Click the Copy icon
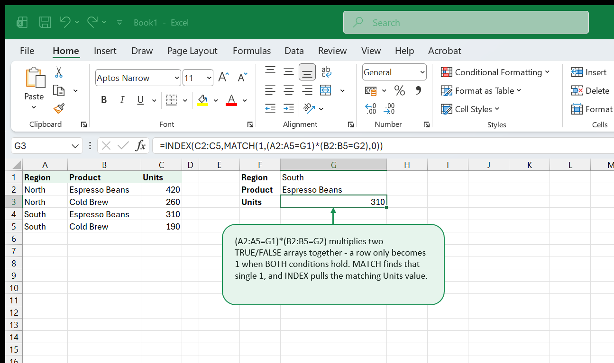Image resolution: width=614 pixels, height=363 pixels. pos(59,90)
